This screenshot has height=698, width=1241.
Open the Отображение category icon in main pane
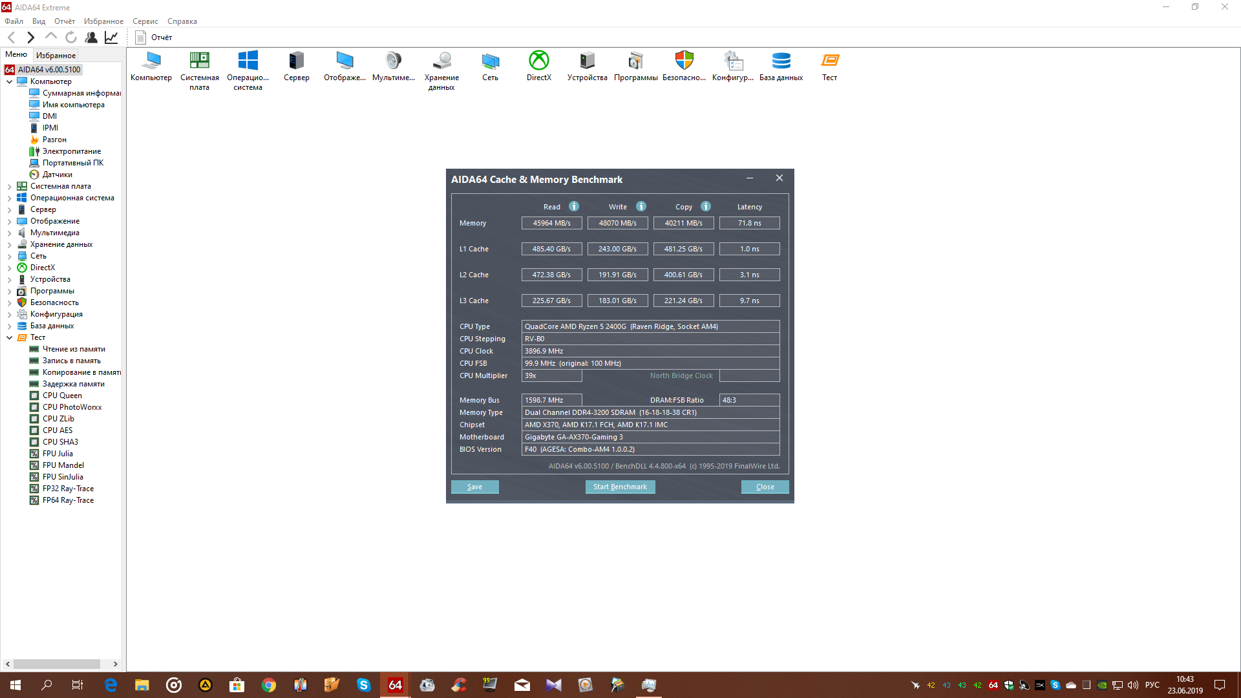tap(345, 66)
